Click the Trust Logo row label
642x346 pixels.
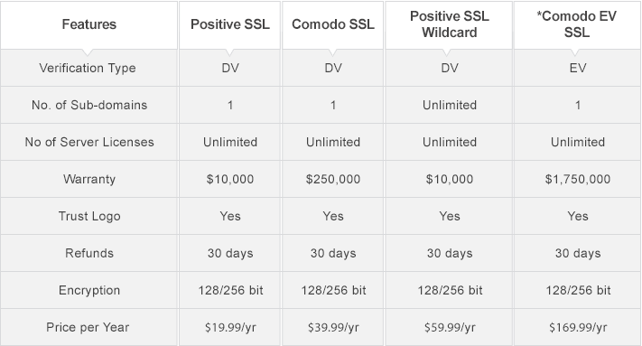tap(89, 216)
